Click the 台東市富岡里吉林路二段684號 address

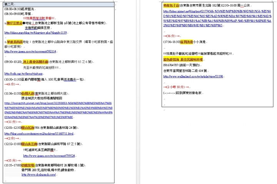tap(185, 71)
